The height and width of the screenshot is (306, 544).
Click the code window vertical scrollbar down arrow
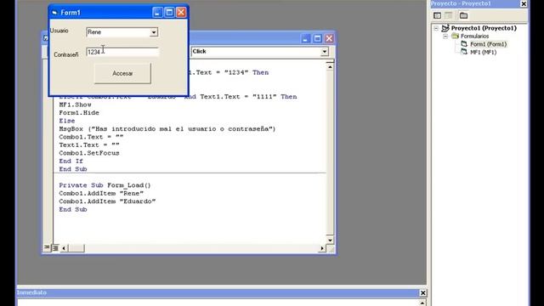[330, 240]
